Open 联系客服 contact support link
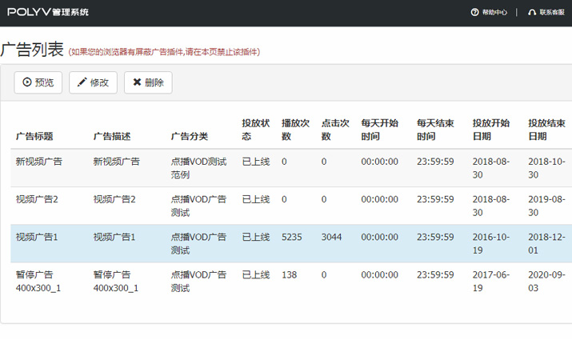The height and width of the screenshot is (356, 572). pyautogui.click(x=552, y=13)
